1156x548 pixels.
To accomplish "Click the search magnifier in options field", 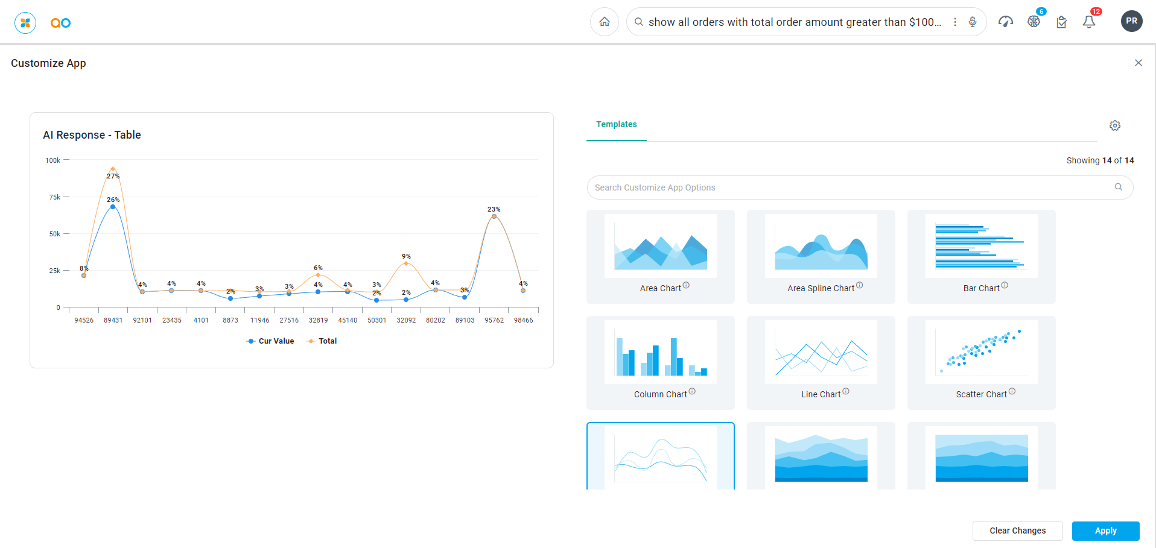I will 1119,187.
